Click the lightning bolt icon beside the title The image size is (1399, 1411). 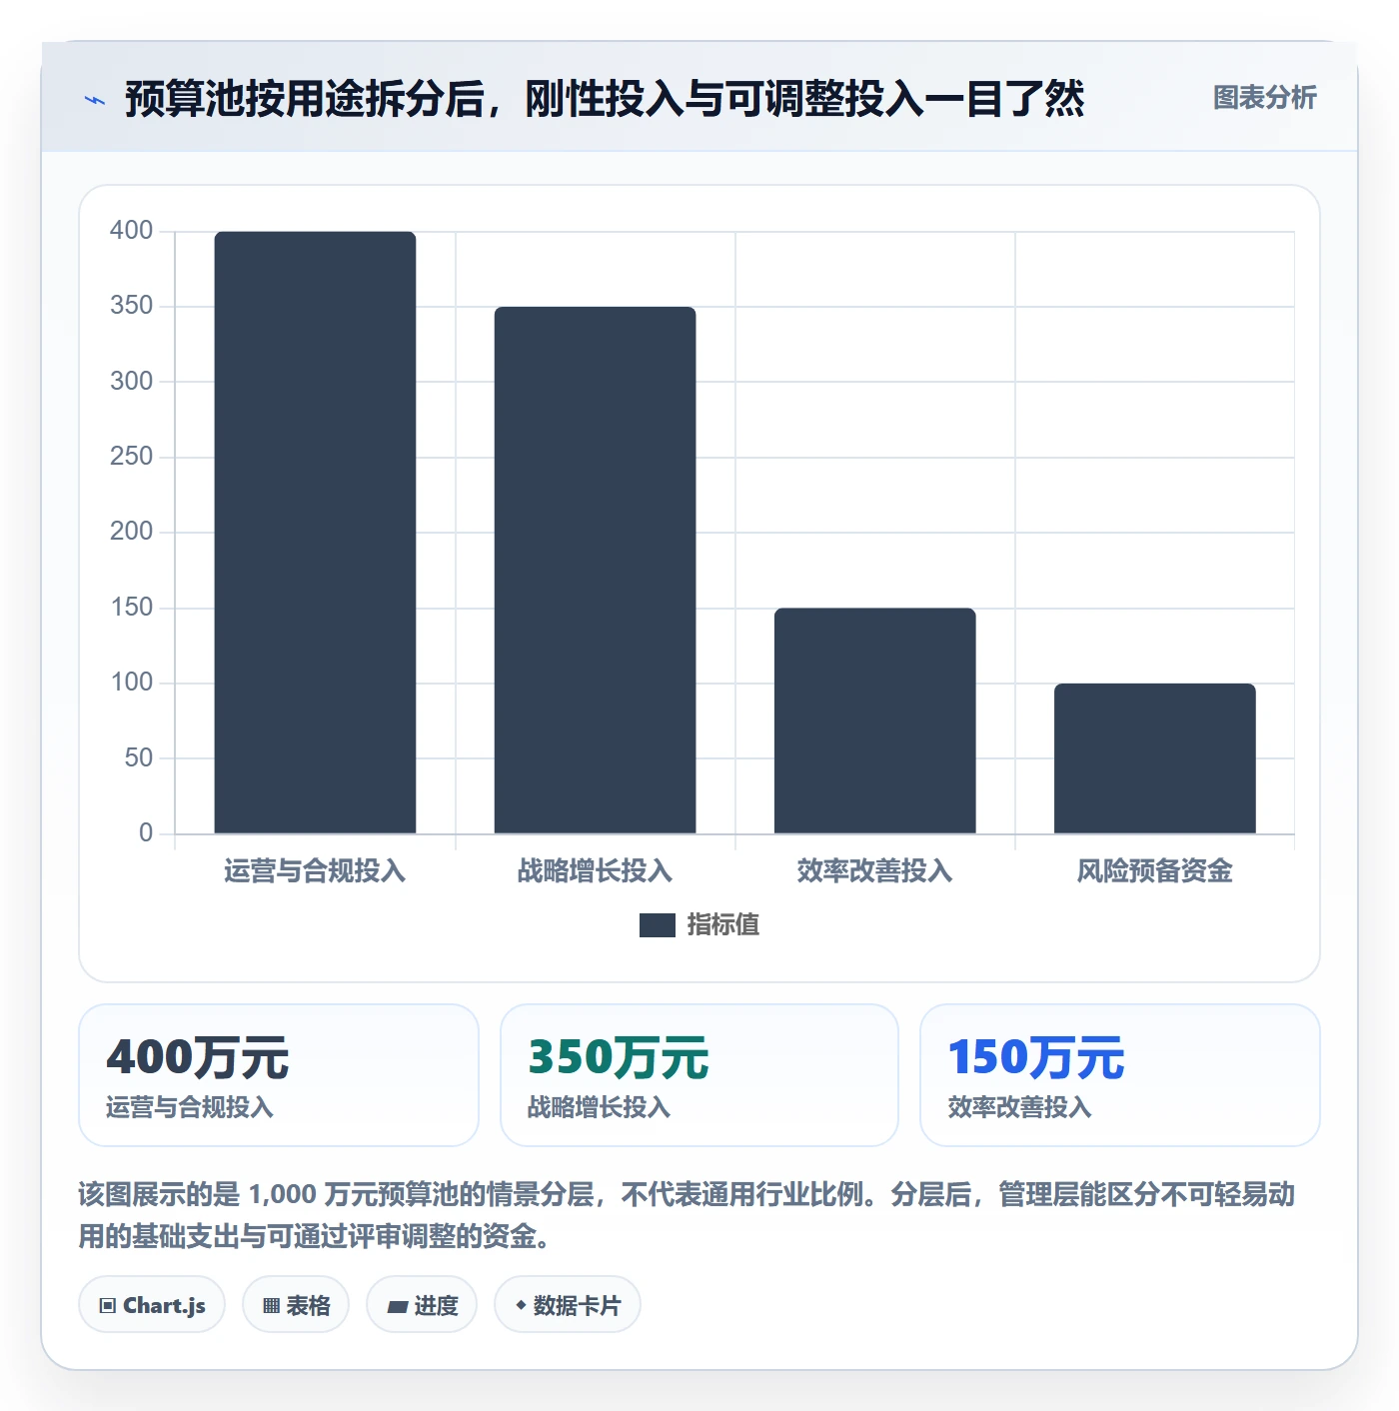[x=95, y=100]
